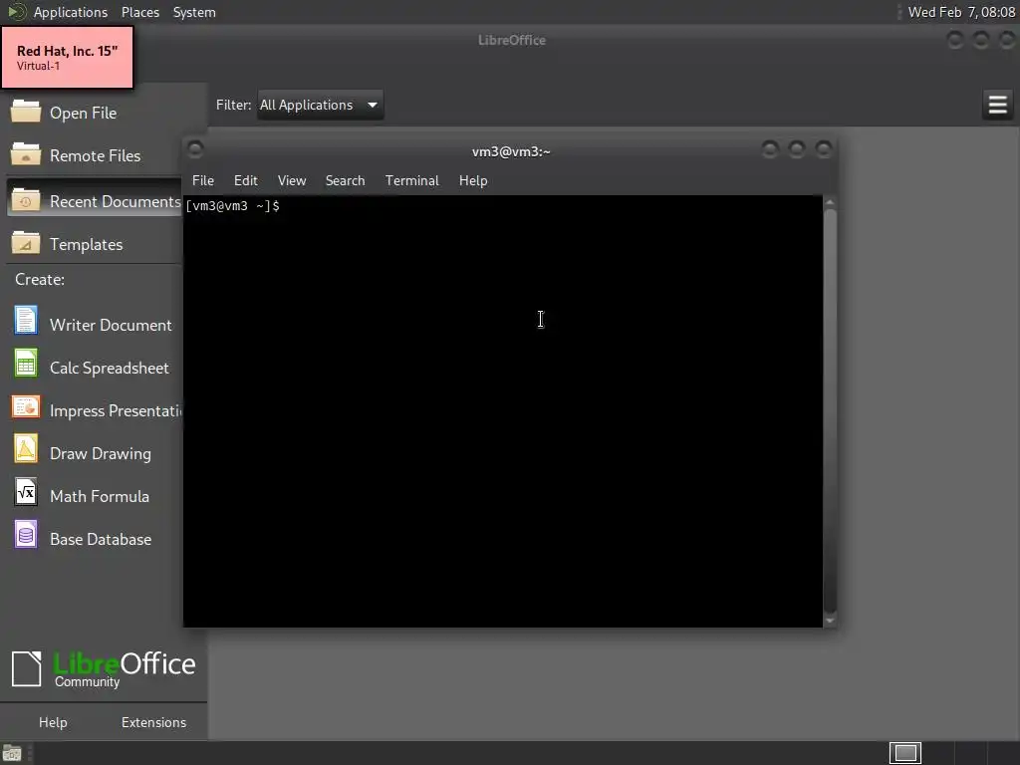The width and height of the screenshot is (1020, 765).
Task: Open the terminal View menu
Action: coord(292,181)
